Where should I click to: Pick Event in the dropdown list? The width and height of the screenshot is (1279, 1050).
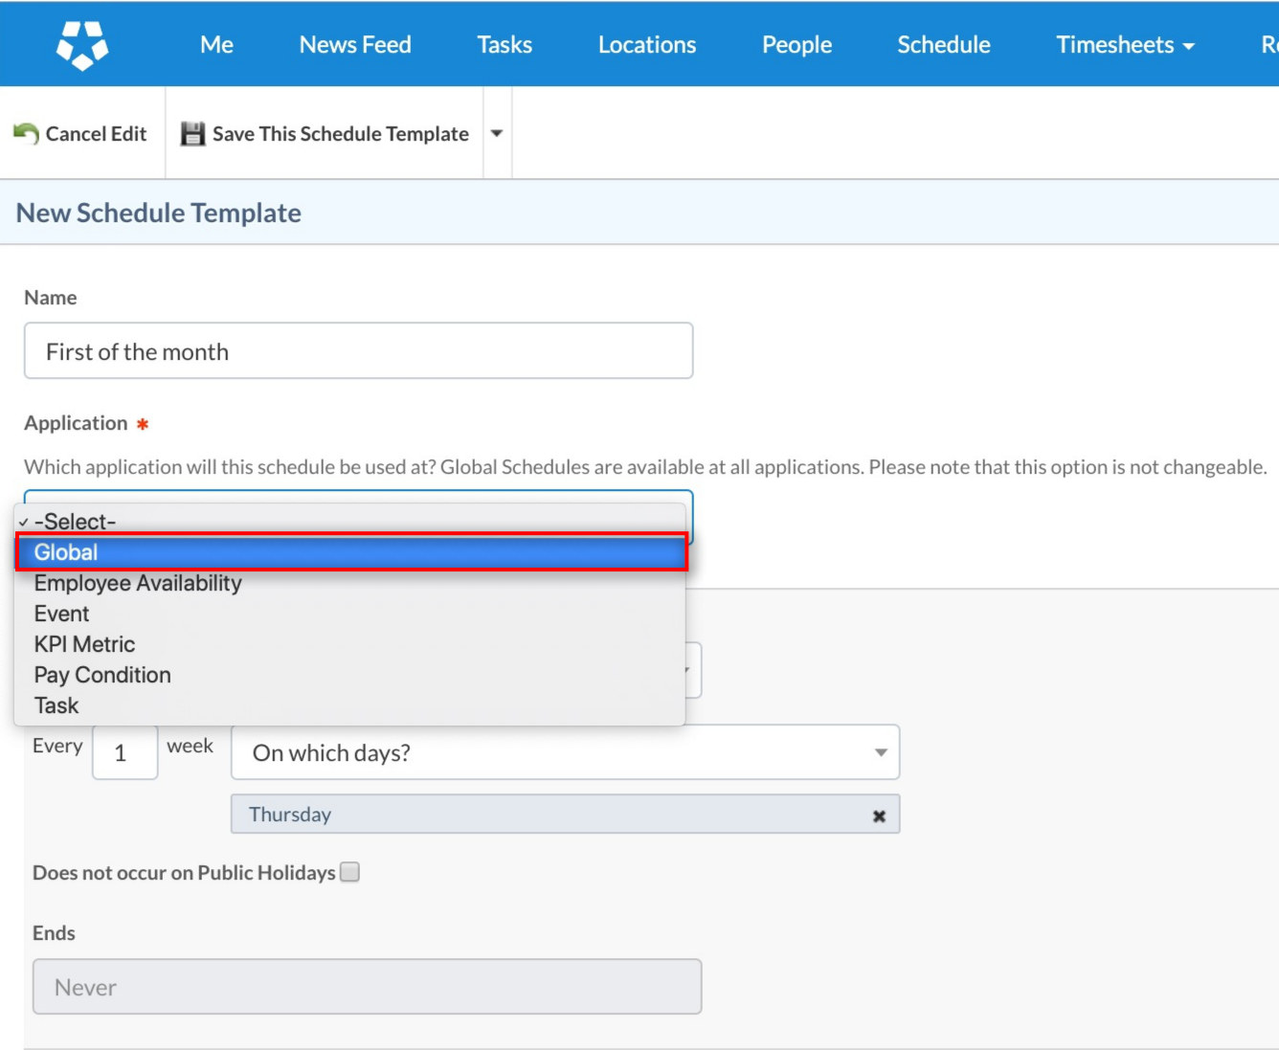click(62, 614)
